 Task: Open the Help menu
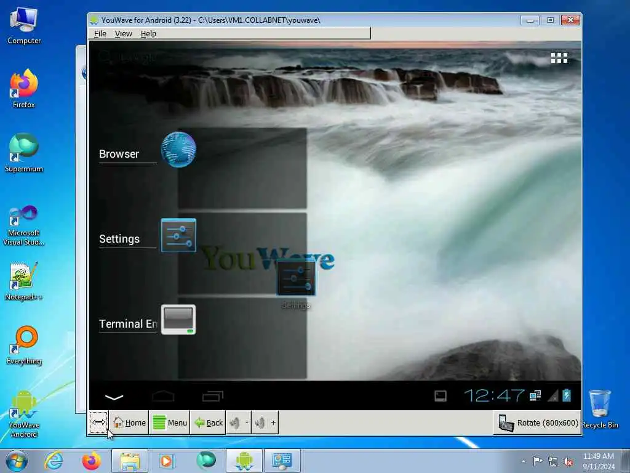pos(148,34)
